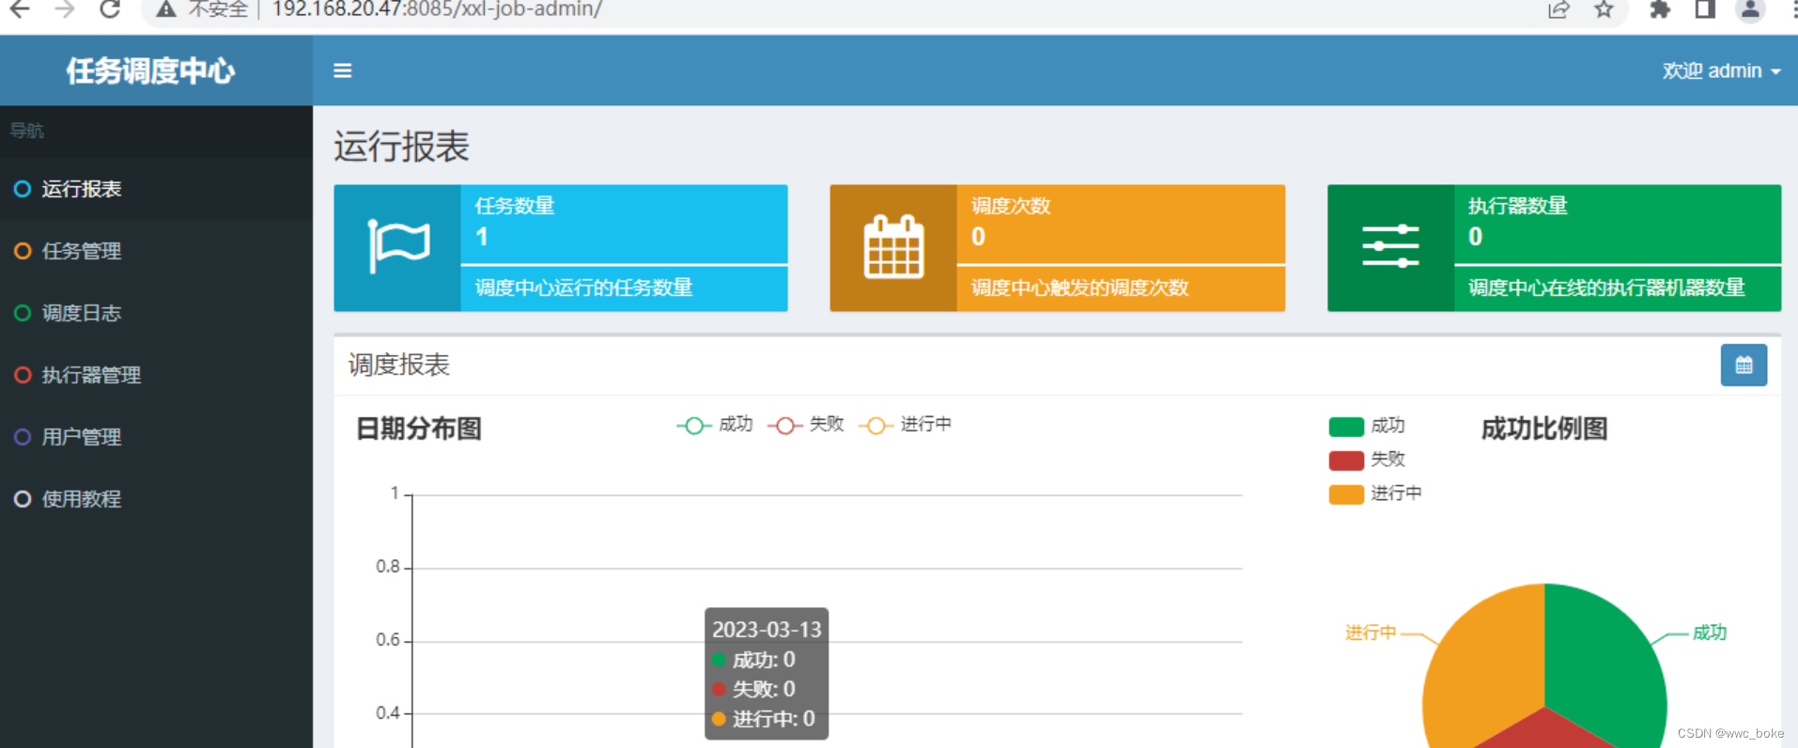Click the 调度次数 card label
Image resolution: width=1798 pixels, height=748 pixels.
point(1011,206)
